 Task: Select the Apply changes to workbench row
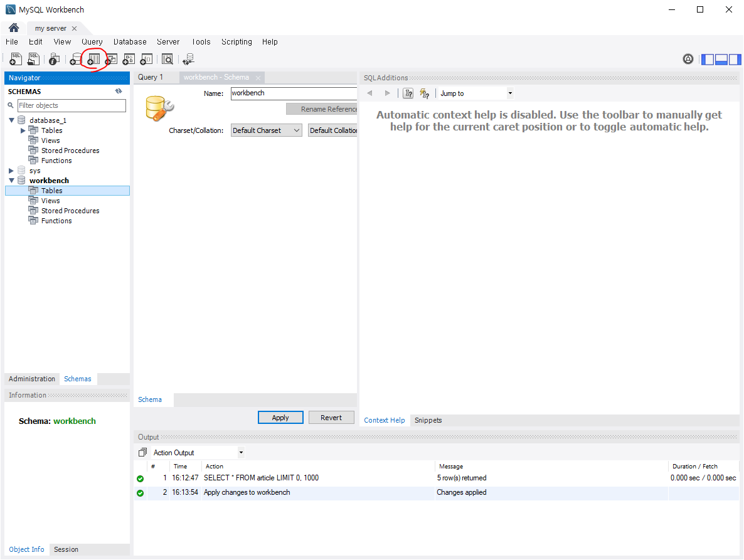point(437,493)
